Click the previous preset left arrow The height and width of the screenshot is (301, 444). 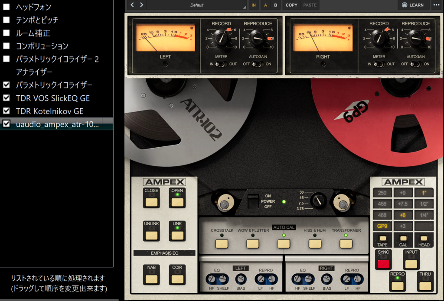(x=132, y=5)
